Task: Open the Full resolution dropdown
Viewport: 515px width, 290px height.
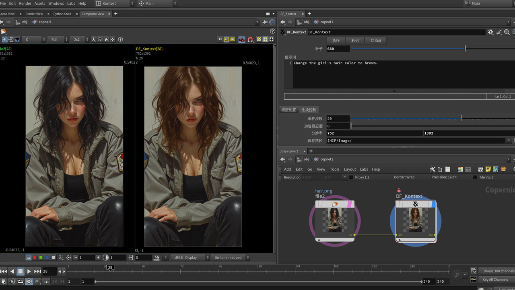Action: click(58, 39)
